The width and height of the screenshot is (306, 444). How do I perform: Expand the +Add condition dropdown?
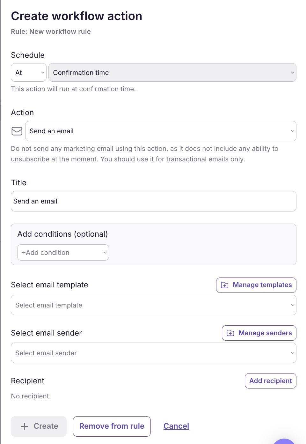click(x=63, y=252)
